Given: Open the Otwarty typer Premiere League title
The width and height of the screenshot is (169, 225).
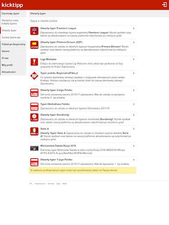Looking at the screenshot, I should 58,28.
